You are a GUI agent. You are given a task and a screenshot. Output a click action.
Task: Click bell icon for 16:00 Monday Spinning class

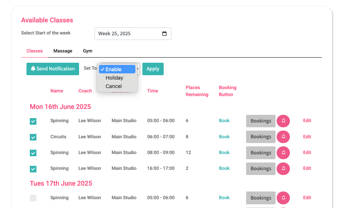(283, 169)
